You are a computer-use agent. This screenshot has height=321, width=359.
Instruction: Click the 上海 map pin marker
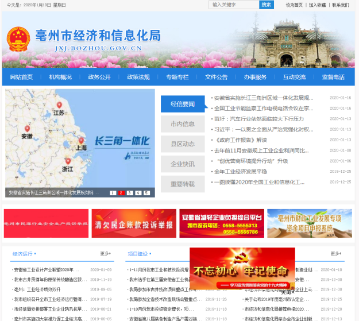click(x=81, y=141)
